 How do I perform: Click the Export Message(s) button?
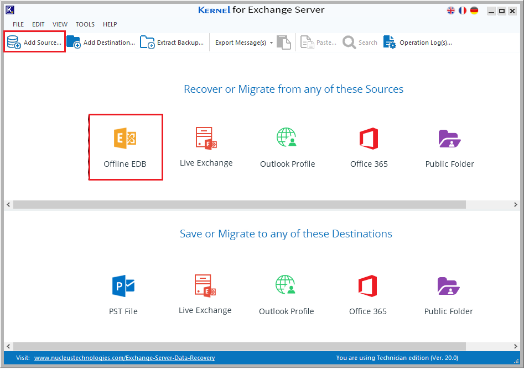click(241, 43)
